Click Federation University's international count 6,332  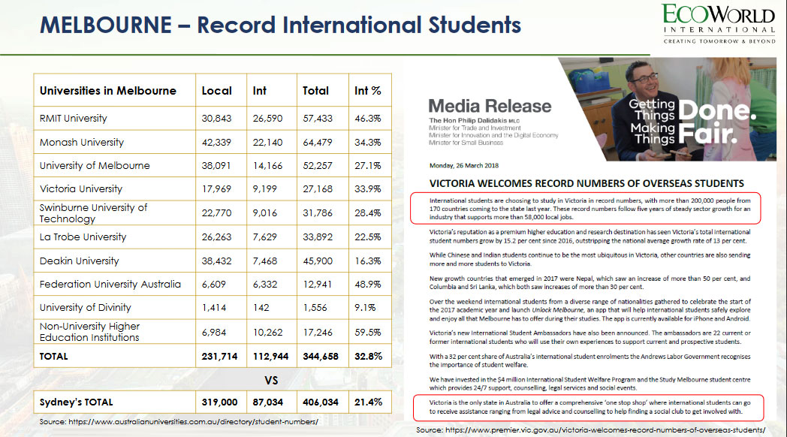coord(265,285)
